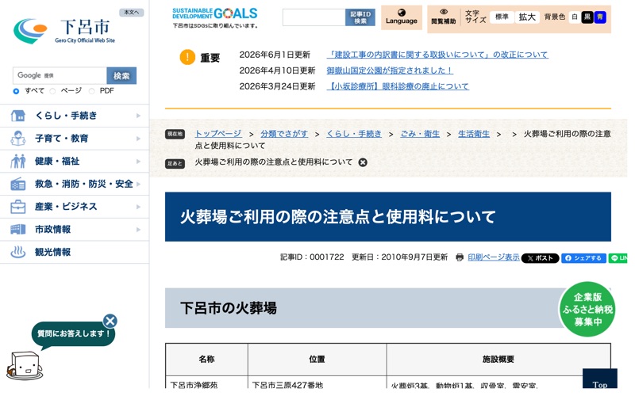635x396 pixels.
Task: Expand the 健康・福祉 menu arrow
Action: (x=138, y=162)
